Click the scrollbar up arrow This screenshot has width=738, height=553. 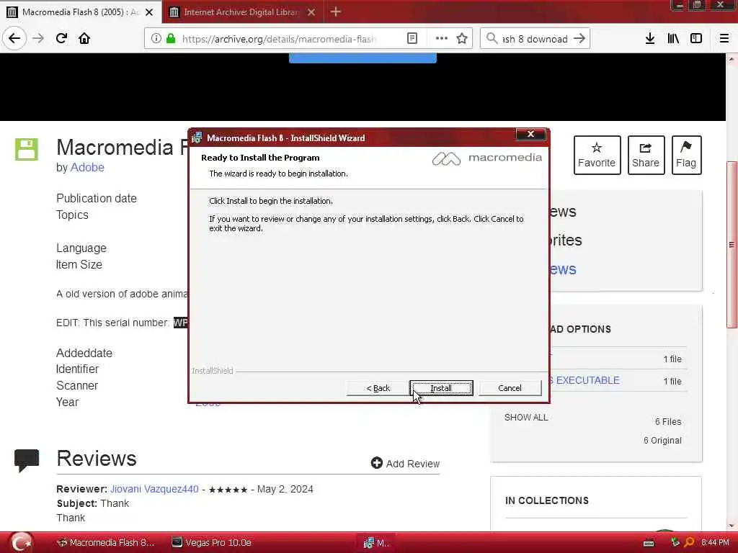(732, 59)
